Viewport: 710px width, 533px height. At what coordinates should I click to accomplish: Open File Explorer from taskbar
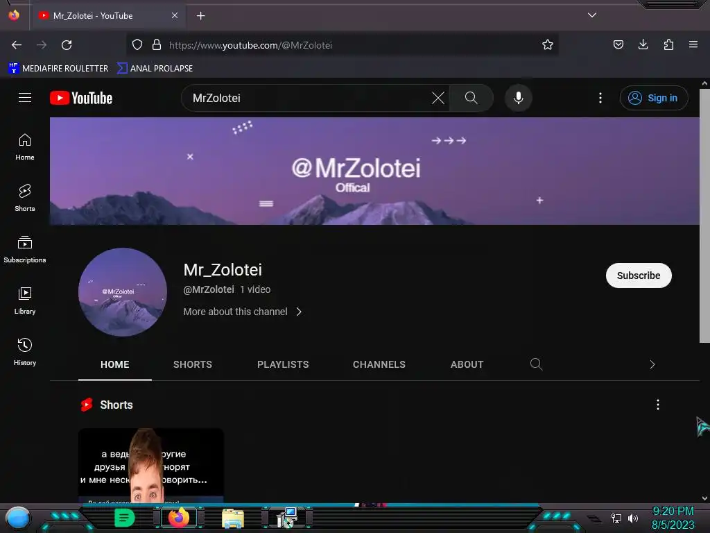233,518
